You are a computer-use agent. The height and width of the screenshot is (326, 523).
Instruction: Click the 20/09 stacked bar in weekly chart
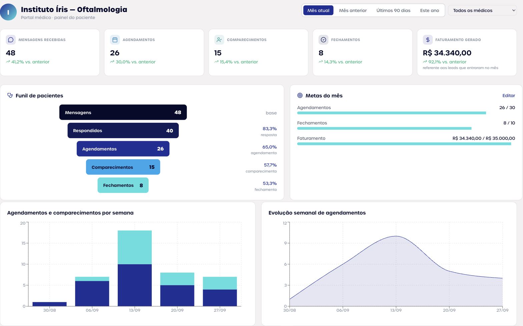[x=177, y=289]
